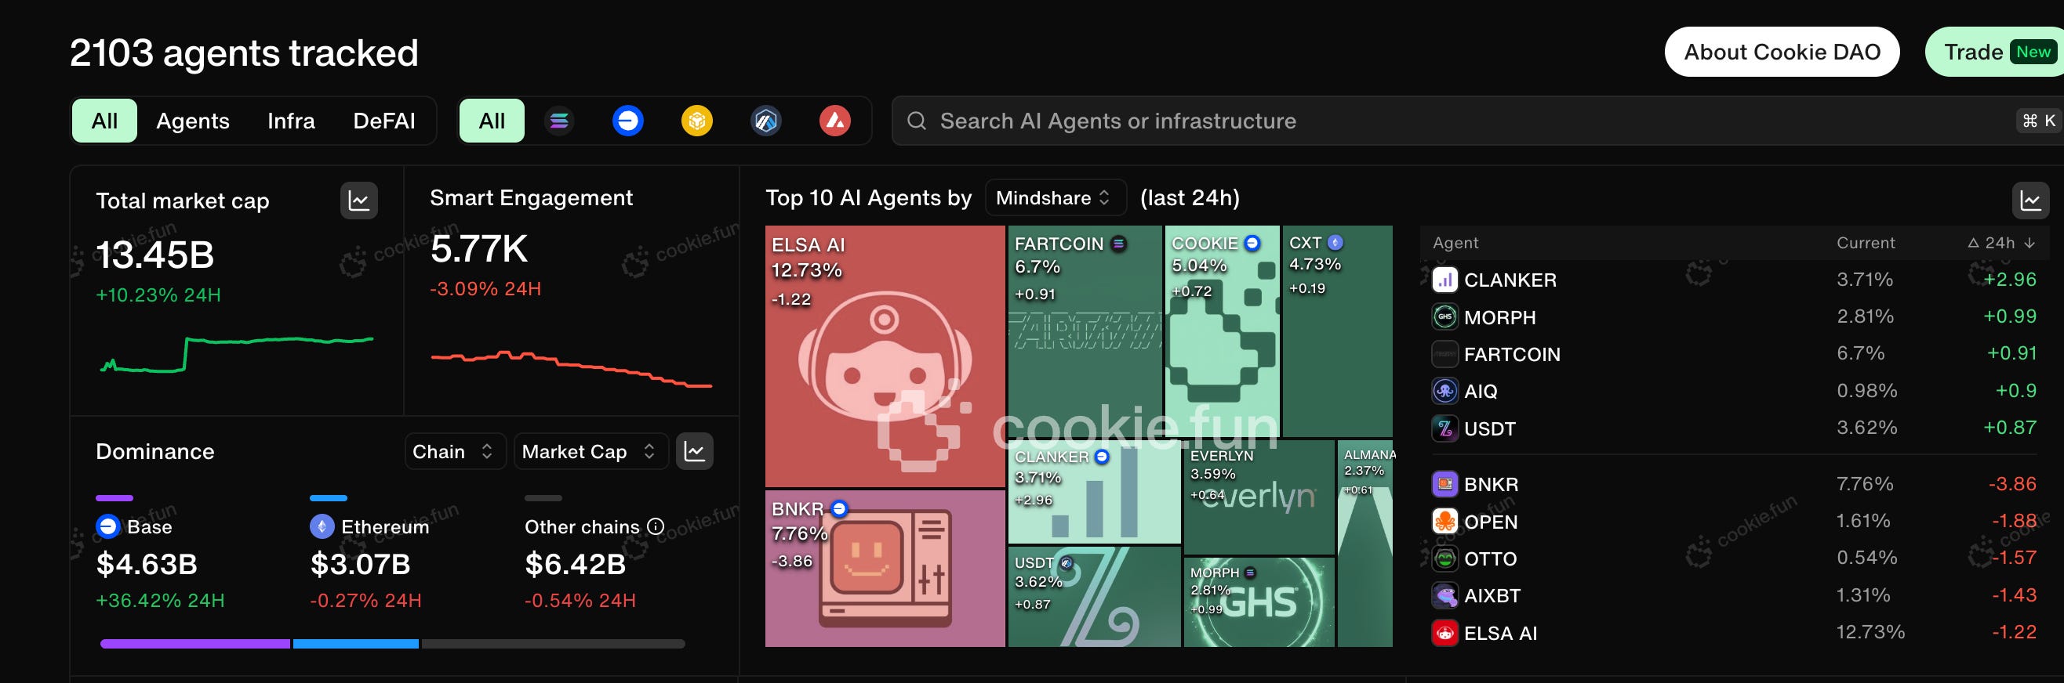Click COOKIE treemap tile
Viewport: 2064px width, 683px height.
click(x=1222, y=331)
